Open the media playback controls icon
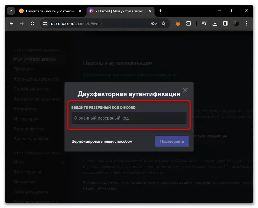Screen dimensions: 258x208 pos(204,24)
